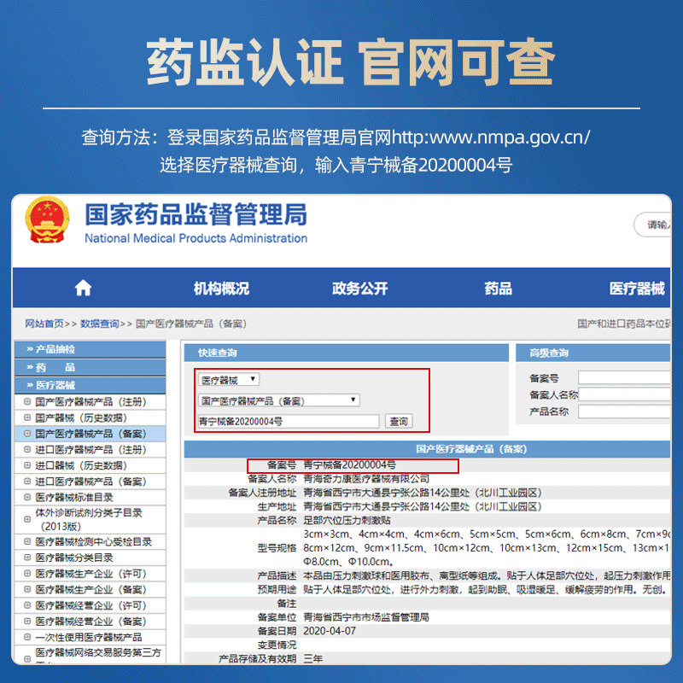Expand 医疗器械检测中心受检目录 tree icon
The height and width of the screenshot is (683, 683).
click(x=27, y=542)
